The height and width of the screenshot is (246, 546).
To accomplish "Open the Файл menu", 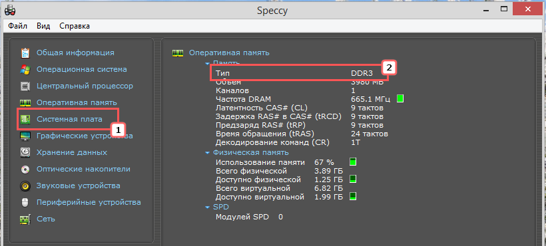I will click(18, 26).
